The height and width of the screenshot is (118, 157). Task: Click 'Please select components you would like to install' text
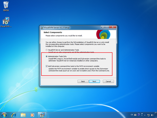pyautogui.click(x=64, y=36)
